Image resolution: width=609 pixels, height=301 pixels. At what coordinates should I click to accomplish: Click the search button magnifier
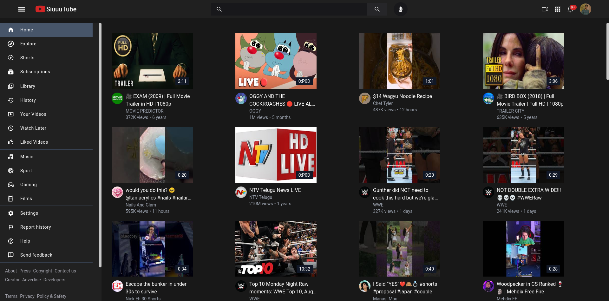pos(377,9)
